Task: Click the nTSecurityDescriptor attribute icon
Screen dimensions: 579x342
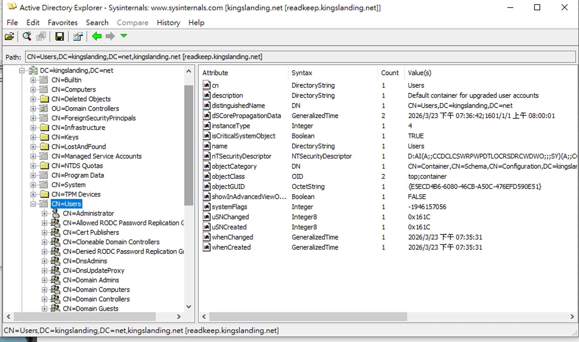Action: pyautogui.click(x=206, y=156)
